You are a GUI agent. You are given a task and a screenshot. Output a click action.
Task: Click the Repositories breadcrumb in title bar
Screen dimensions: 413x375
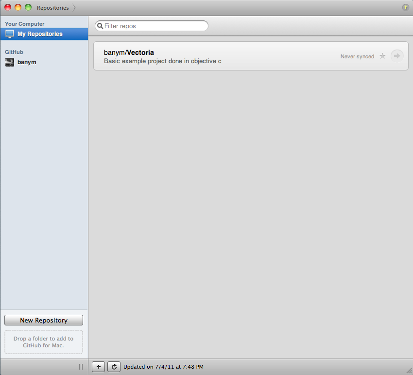pos(52,8)
